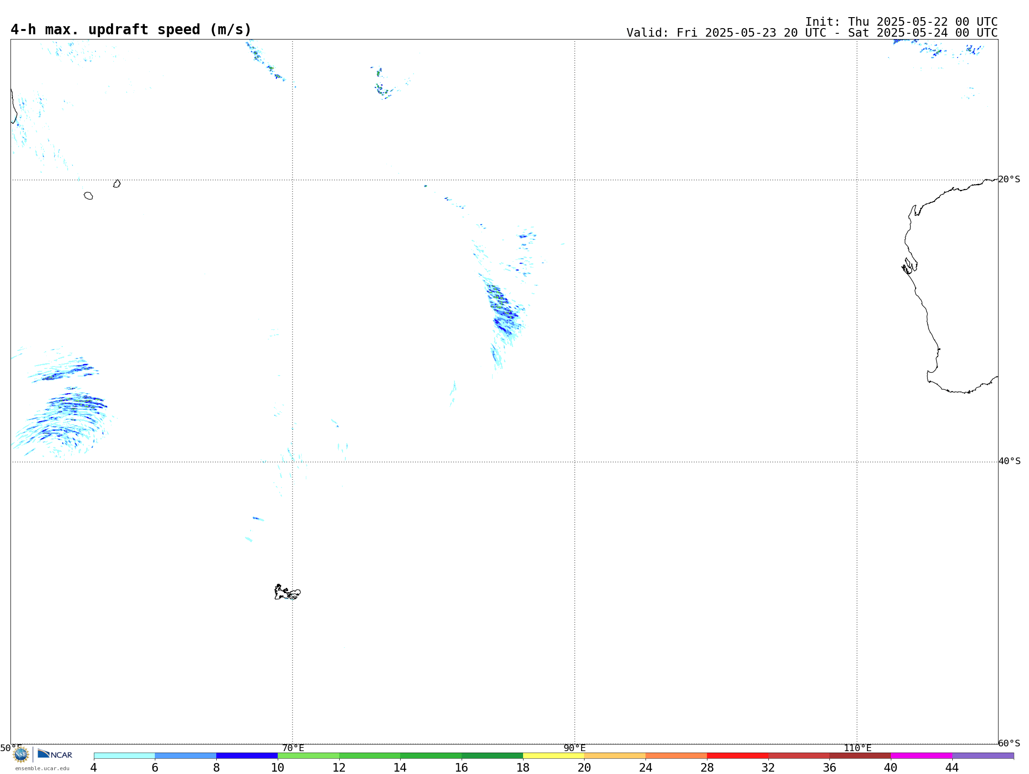Click the colorbar tick label 24
Image resolution: width=1029 pixels, height=774 pixels.
646,767
